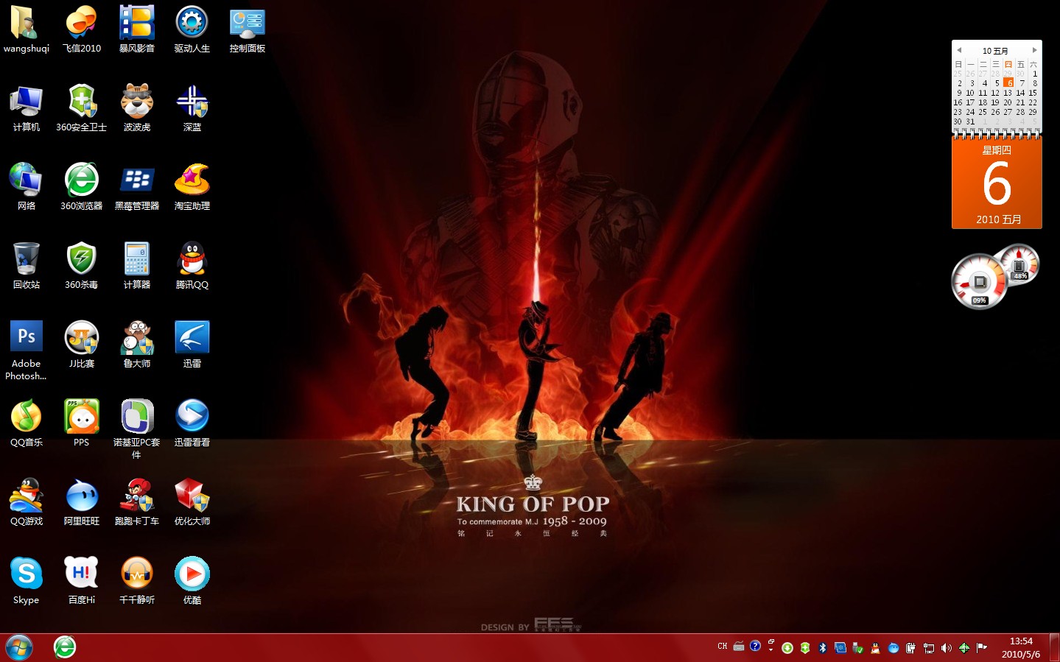Go to next month in calendar gadget
The image size is (1060, 662).
tap(1035, 50)
